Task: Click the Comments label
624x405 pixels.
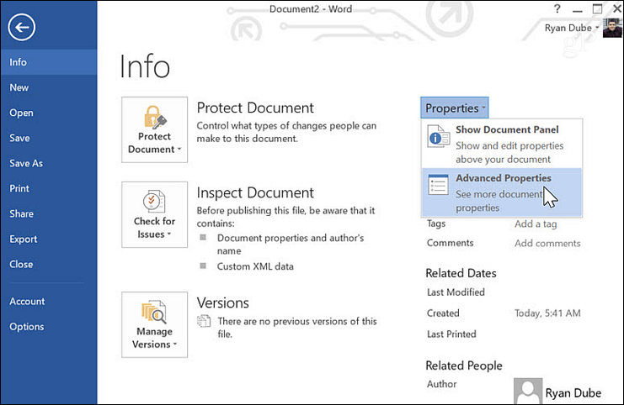Action: pyautogui.click(x=450, y=243)
